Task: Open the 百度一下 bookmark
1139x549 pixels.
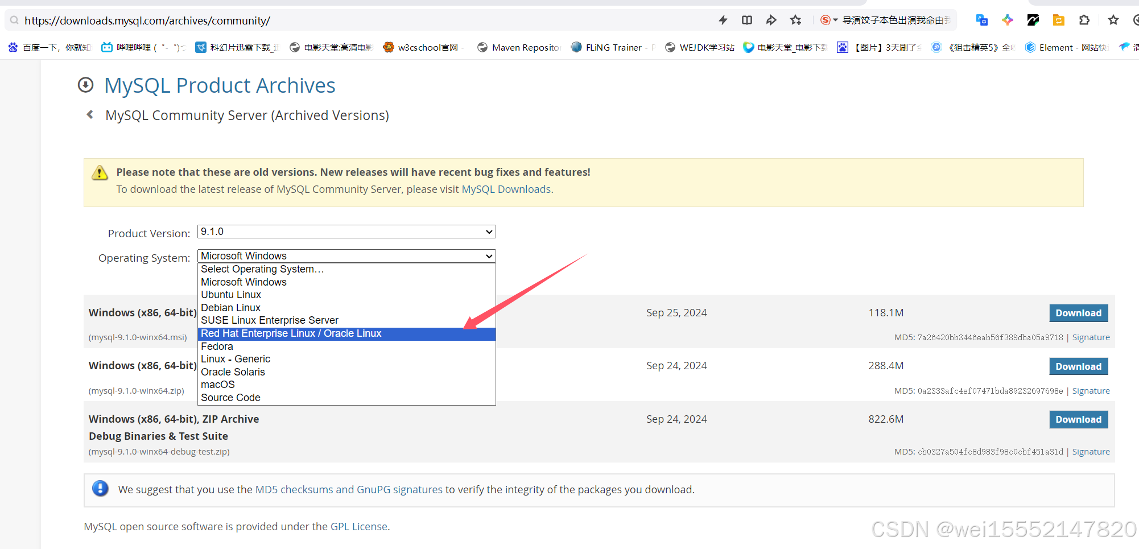Action: [49, 48]
